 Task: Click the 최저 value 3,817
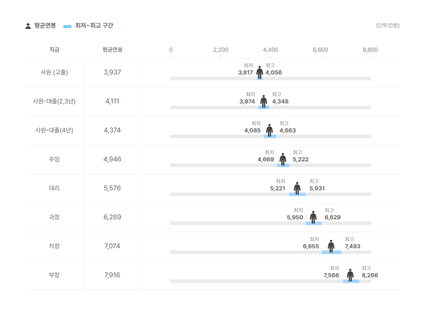pyautogui.click(x=246, y=73)
